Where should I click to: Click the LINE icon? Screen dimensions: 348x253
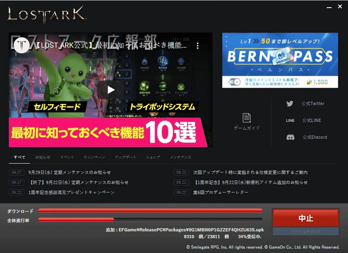(x=290, y=121)
